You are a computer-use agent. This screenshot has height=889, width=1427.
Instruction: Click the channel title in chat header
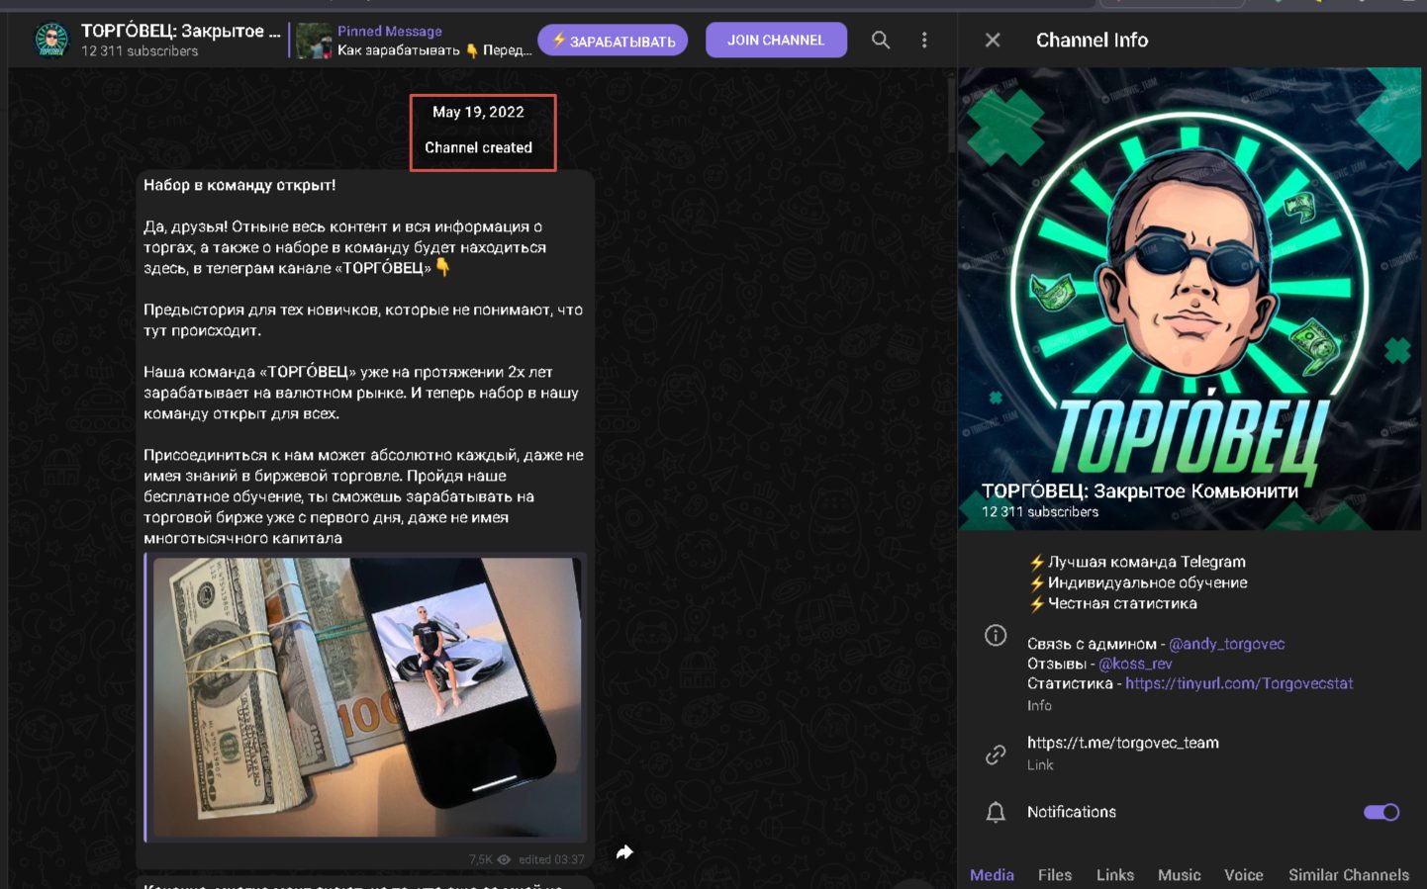tap(181, 31)
